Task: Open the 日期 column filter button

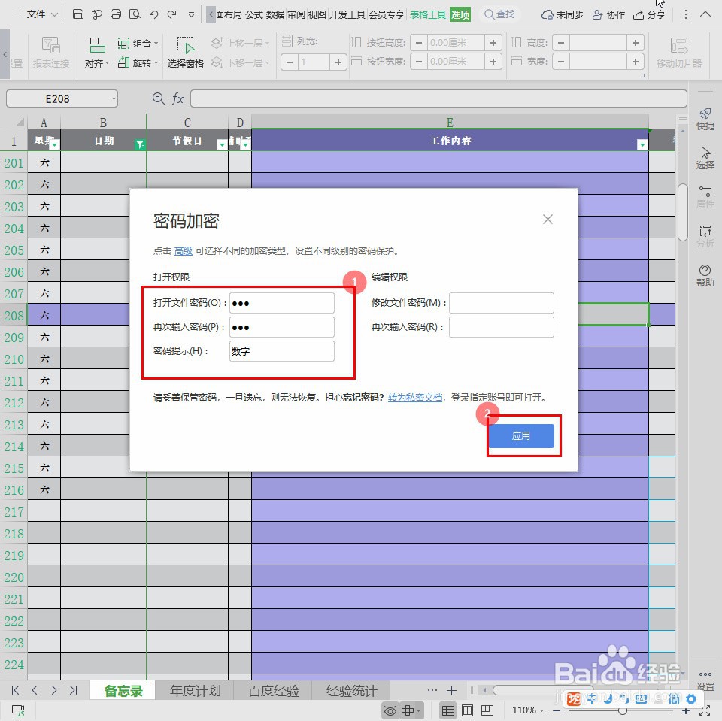Action: point(140,145)
